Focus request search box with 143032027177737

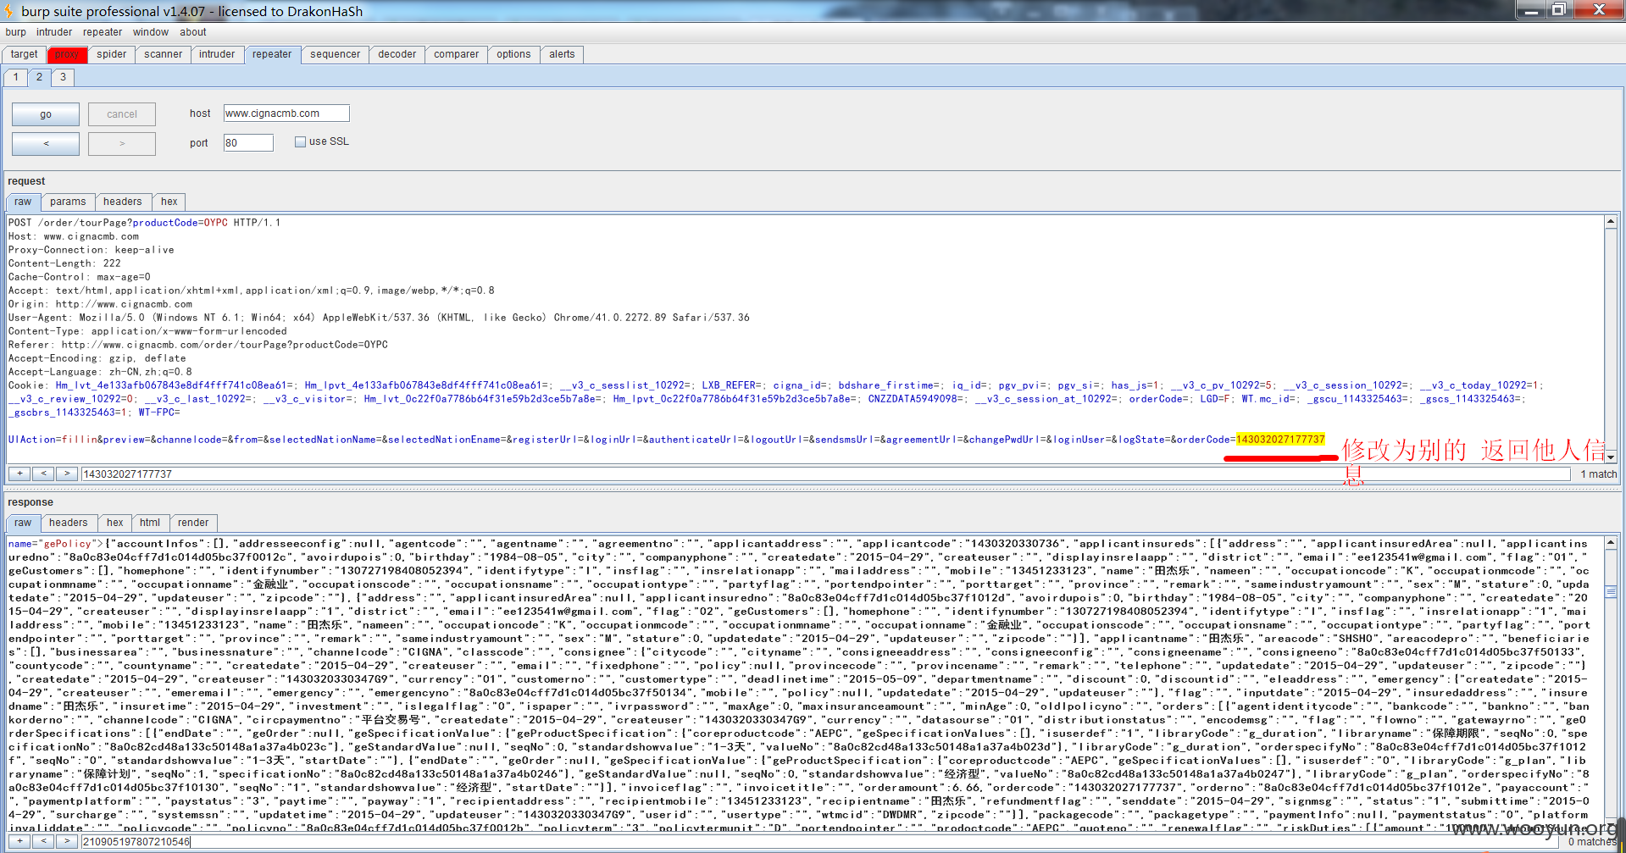pos(825,474)
